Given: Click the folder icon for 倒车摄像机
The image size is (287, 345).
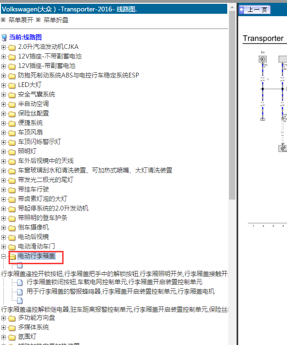Looking at the screenshot, I should tap(12, 228).
